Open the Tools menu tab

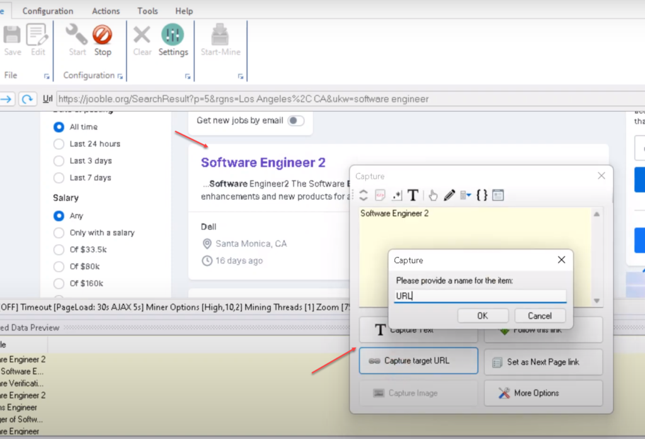point(147,11)
